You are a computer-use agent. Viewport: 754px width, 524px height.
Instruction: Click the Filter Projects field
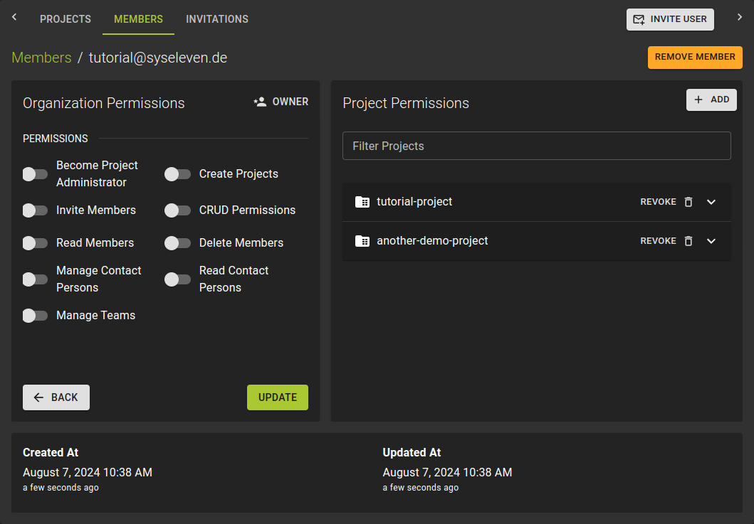tap(537, 146)
